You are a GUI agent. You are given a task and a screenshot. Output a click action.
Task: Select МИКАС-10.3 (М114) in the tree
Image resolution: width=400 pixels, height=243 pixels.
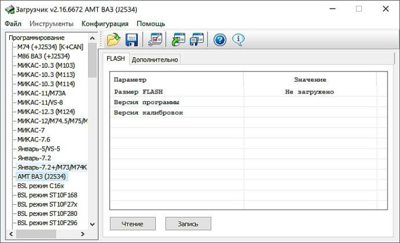tap(46, 84)
